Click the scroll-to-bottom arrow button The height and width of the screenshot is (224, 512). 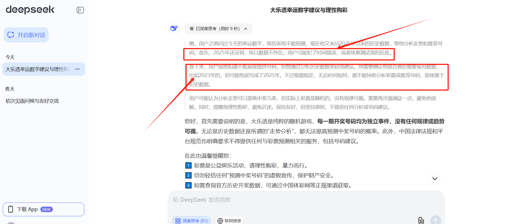click(x=435, y=179)
